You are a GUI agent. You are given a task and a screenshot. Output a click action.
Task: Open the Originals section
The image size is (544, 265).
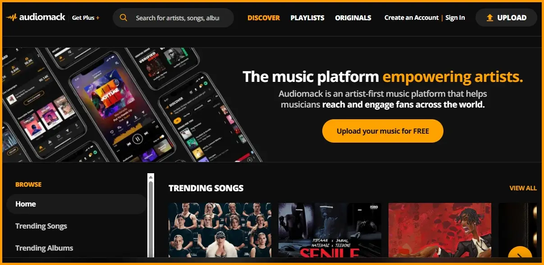353,18
